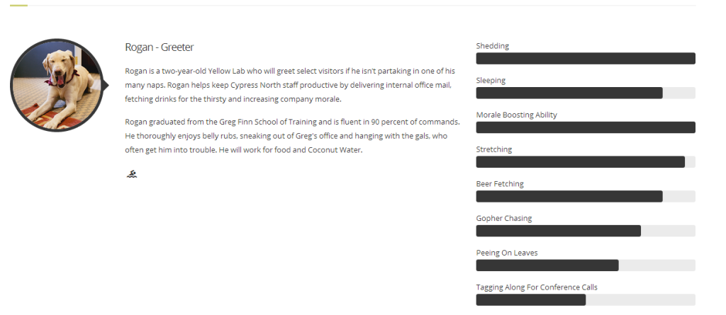Click the Shedding label text
This screenshot has width=726, height=315.
[x=492, y=46]
